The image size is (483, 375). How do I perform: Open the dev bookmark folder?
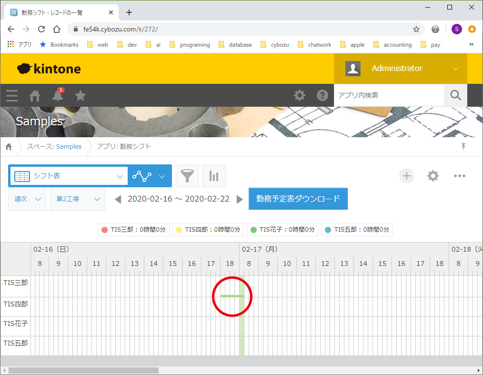tap(127, 45)
